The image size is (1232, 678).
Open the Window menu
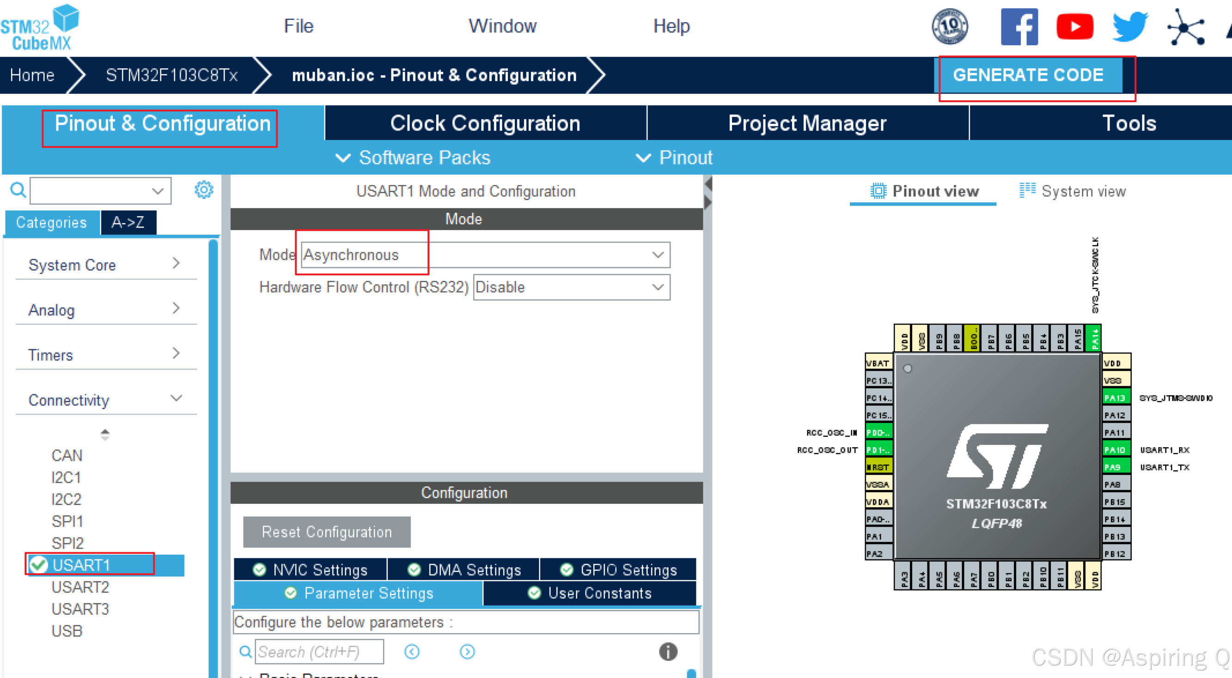(502, 26)
